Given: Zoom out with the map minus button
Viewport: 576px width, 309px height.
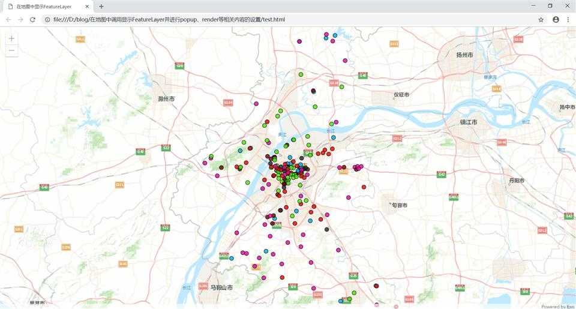Looking at the screenshot, I should (11, 50).
